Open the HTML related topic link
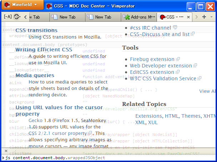 click(x=172, y=116)
